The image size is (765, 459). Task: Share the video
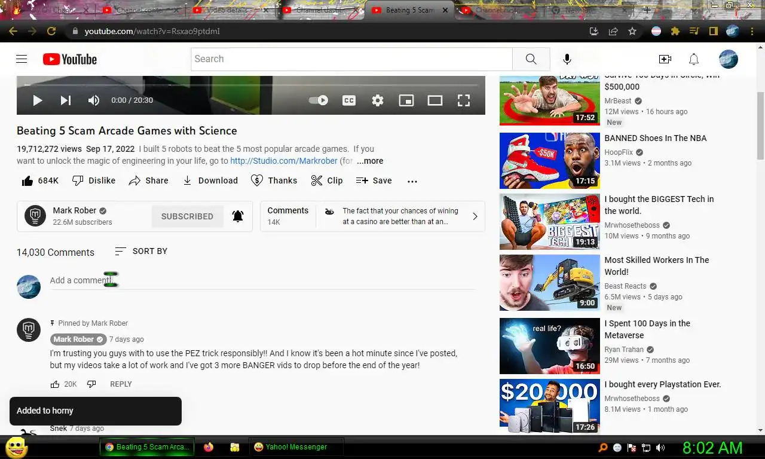click(149, 180)
